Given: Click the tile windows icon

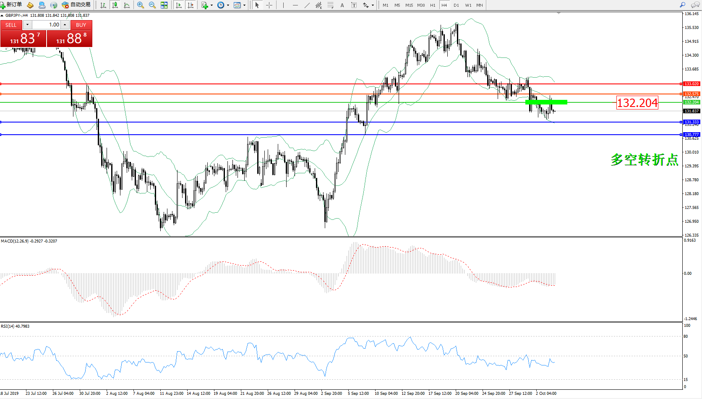Looking at the screenshot, I should (164, 5).
